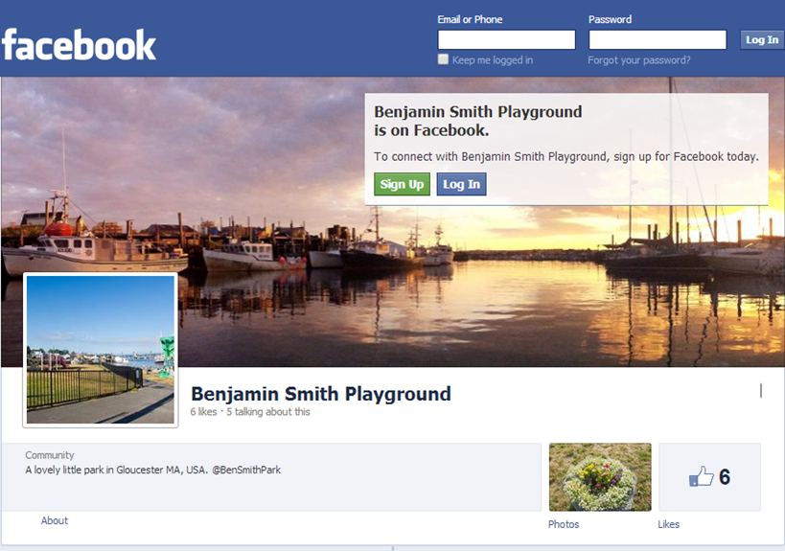This screenshot has width=785, height=551.
Task: Click into the Password field
Action: point(657,40)
